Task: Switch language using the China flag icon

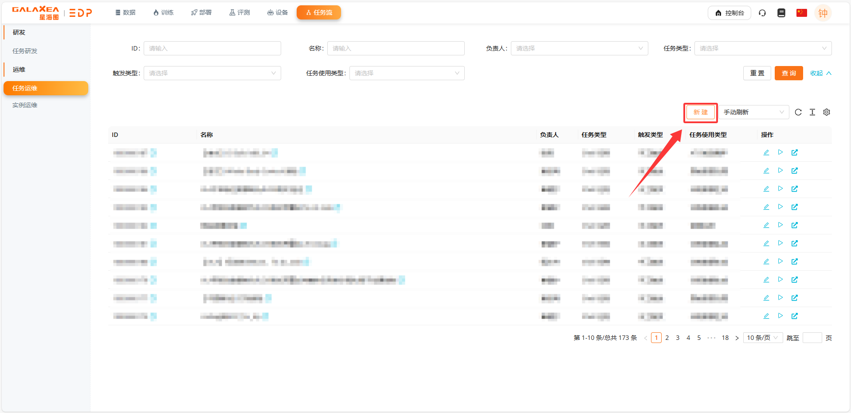Action: click(801, 13)
